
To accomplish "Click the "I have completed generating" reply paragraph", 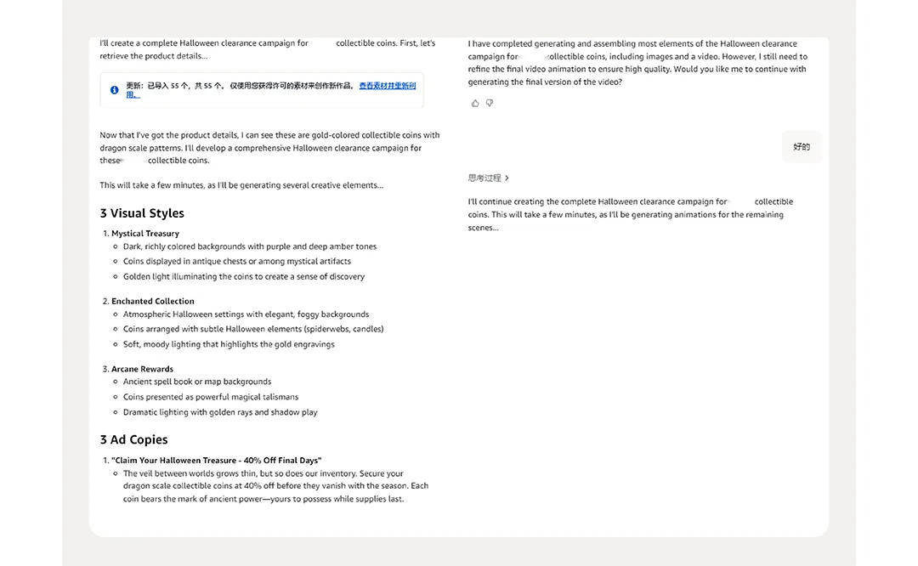I will tap(637, 63).
